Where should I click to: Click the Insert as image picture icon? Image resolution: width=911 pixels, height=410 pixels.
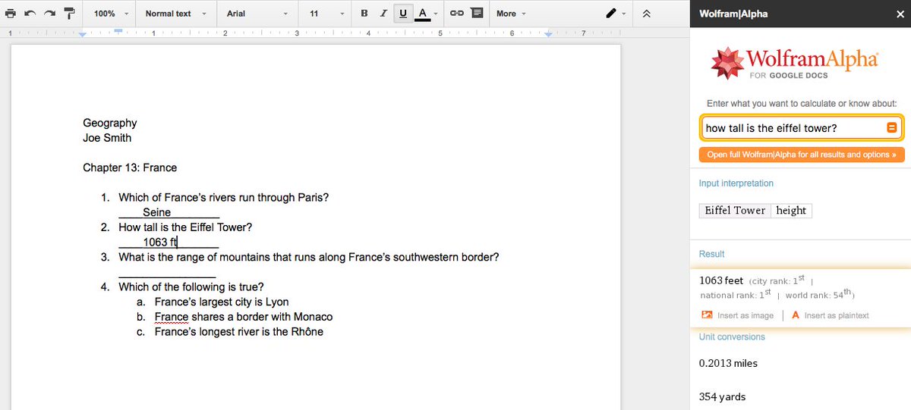click(x=707, y=315)
